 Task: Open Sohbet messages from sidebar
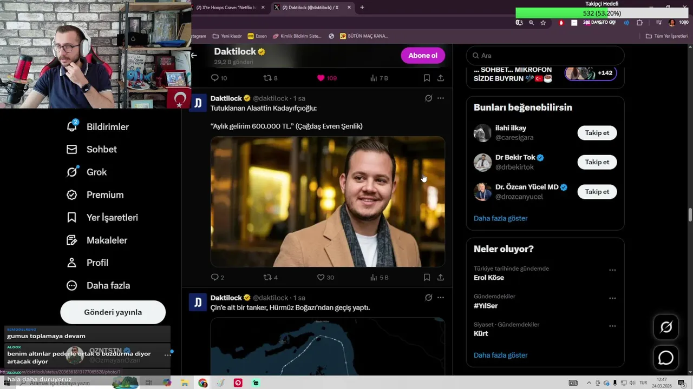91,149
